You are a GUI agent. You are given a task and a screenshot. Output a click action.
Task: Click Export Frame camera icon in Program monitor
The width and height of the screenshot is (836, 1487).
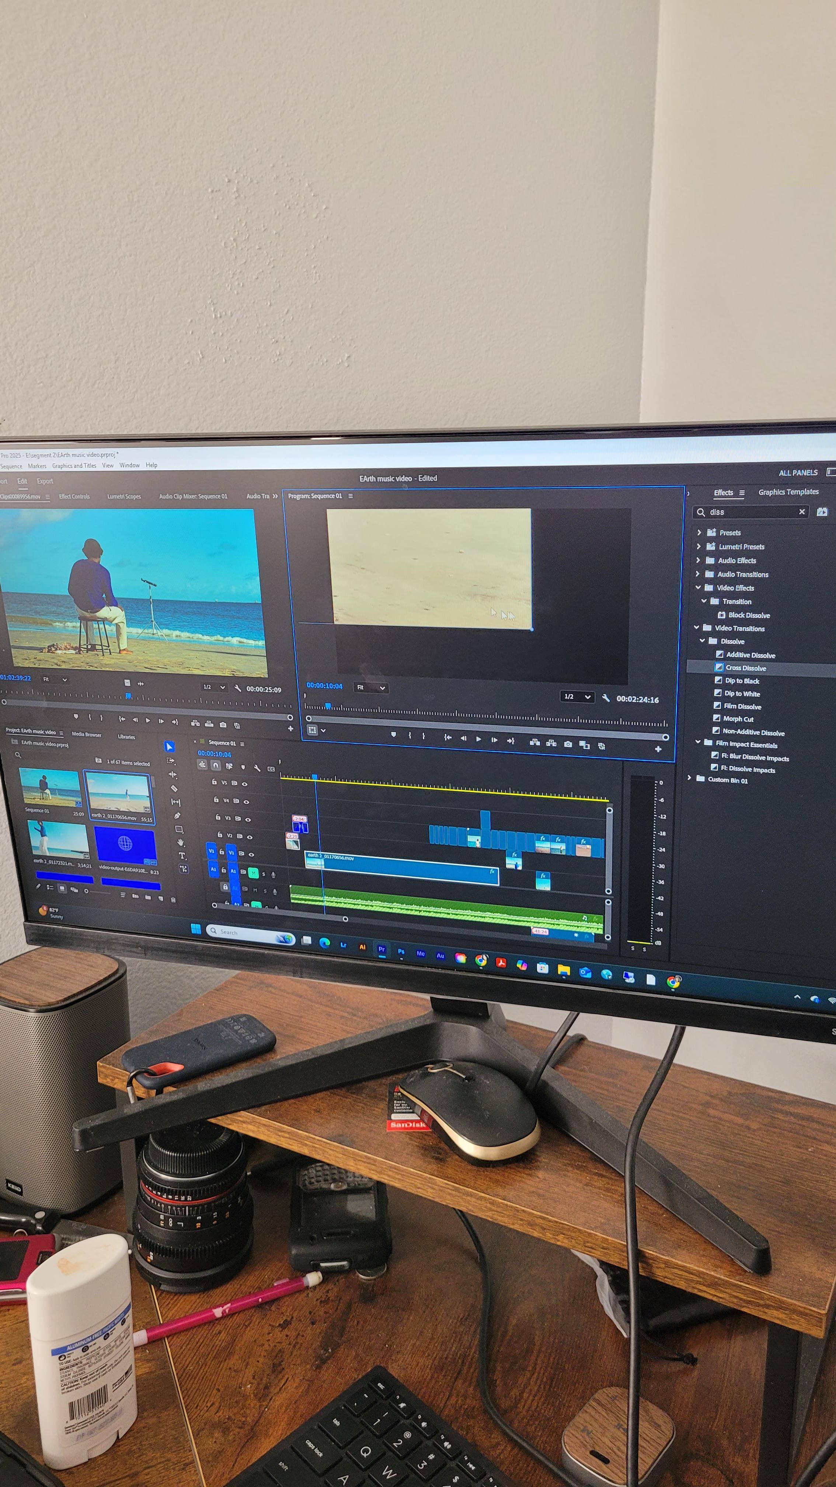pos(568,744)
